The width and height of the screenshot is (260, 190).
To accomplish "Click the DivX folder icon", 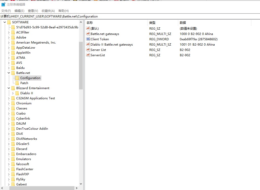I will pyautogui.click(x=13, y=134).
